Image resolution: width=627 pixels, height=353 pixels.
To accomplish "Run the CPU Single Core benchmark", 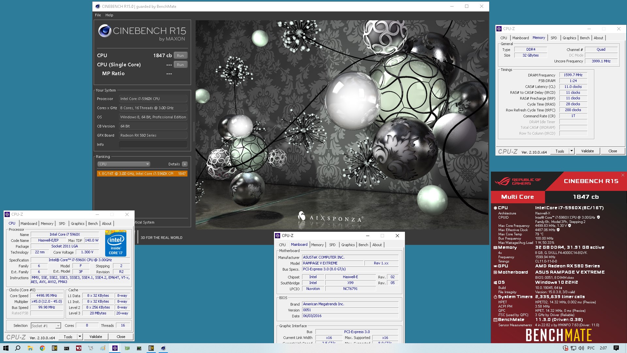I will 180,65.
